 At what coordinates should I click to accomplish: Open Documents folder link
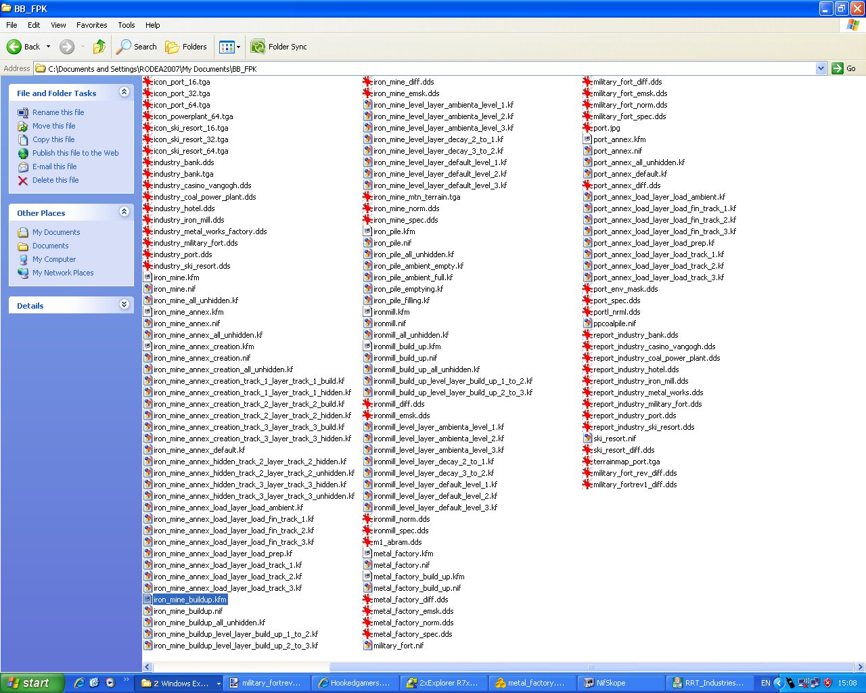[x=51, y=246]
